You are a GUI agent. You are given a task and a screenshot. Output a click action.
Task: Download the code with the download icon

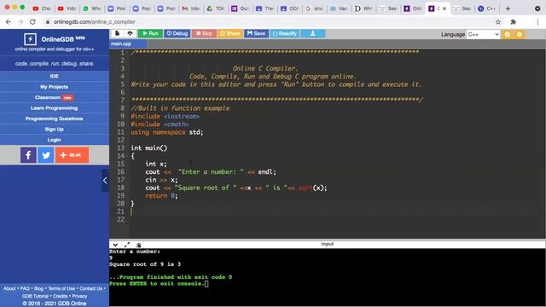tap(313, 33)
